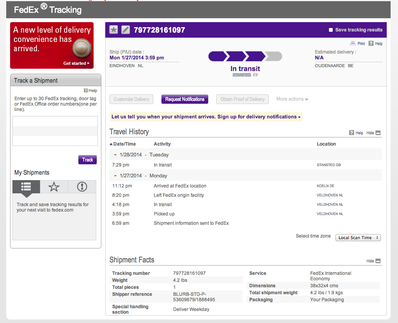Click the 'Your Packaging' value
The image size is (398, 323).
327,300
